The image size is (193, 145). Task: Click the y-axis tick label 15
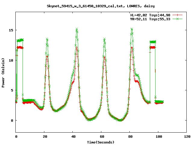click(11, 30)
